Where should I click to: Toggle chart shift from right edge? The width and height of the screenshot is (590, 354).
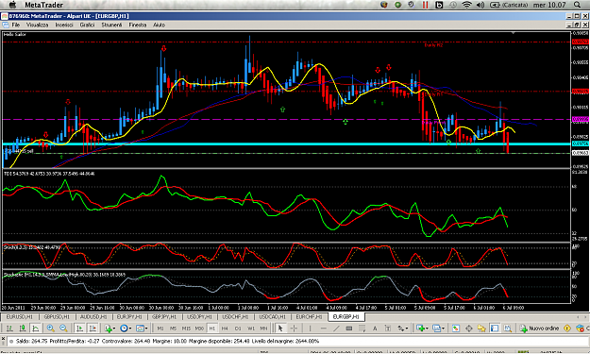point(93,329)
